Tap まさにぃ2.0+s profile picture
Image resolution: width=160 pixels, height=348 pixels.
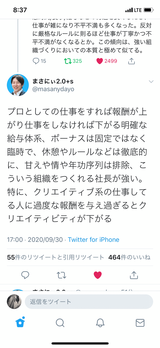tap(18, 85)
